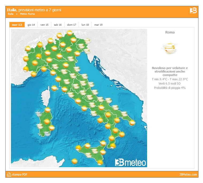Image resolution: width=203 pixels, height=183 pixels.
Task: Click the 3B logo in the header
Action: [193, 10]
